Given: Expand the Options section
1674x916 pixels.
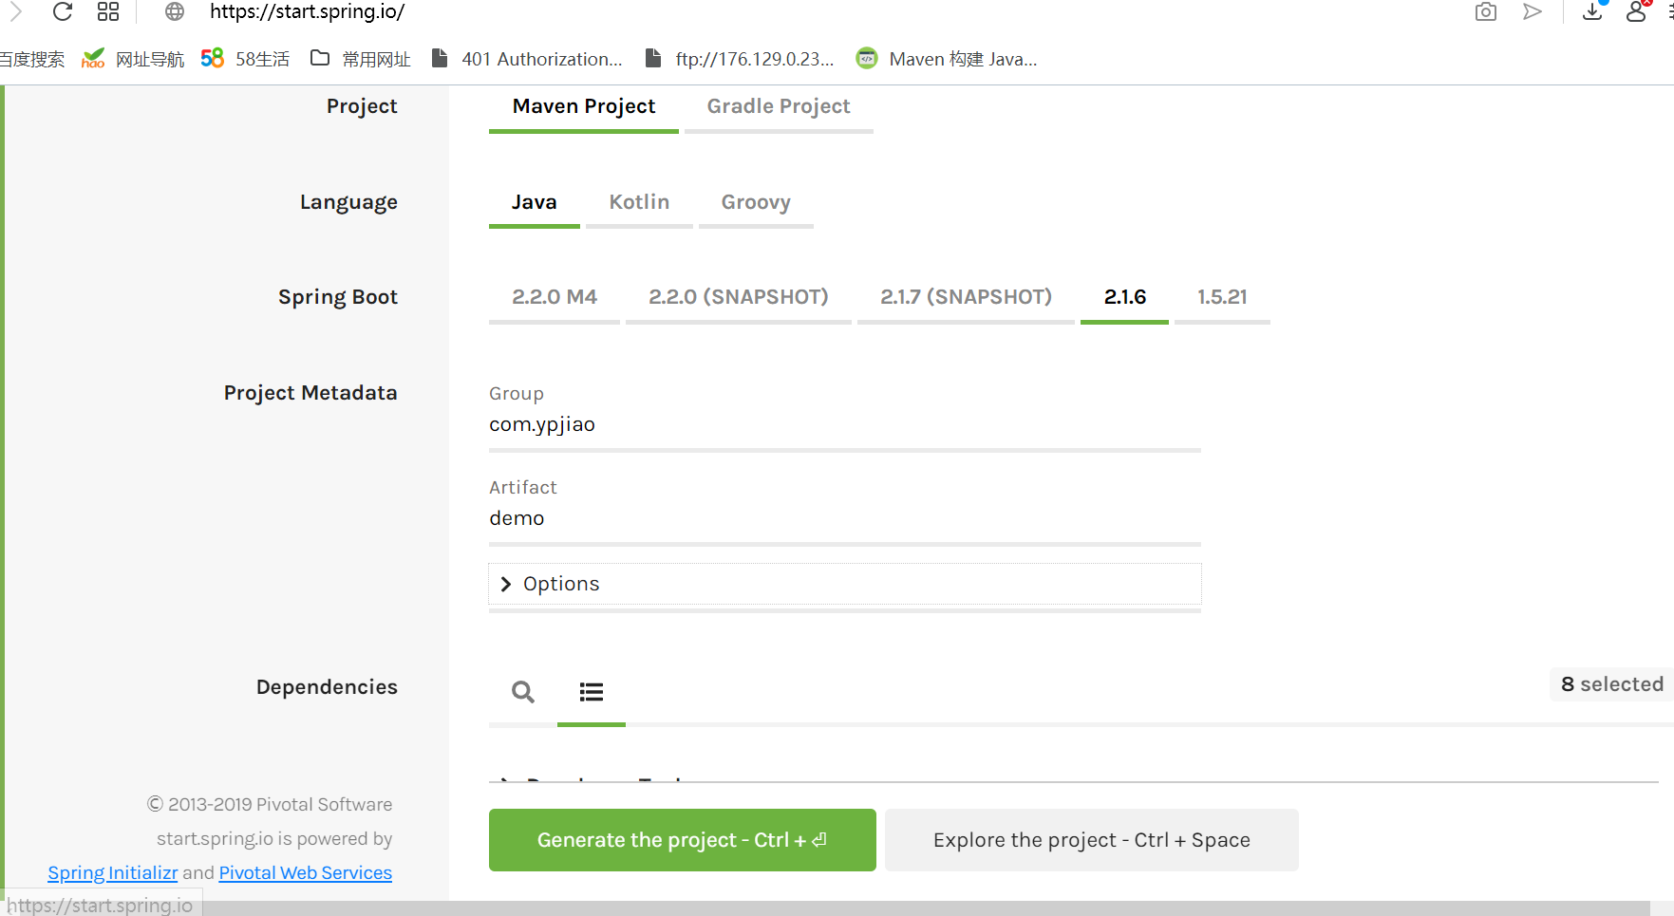Looking at the screenshot, I should (845, 584).
